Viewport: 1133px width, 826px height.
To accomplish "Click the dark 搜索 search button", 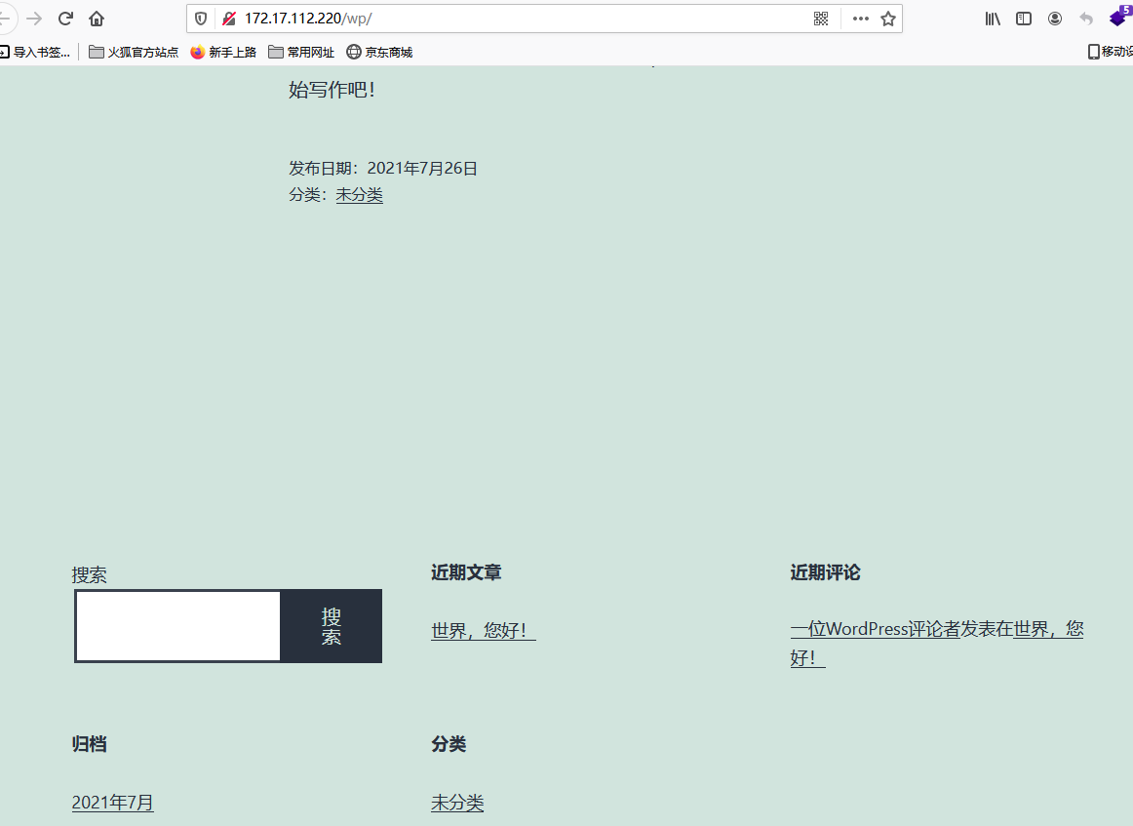I will click(x=332, y=626).
